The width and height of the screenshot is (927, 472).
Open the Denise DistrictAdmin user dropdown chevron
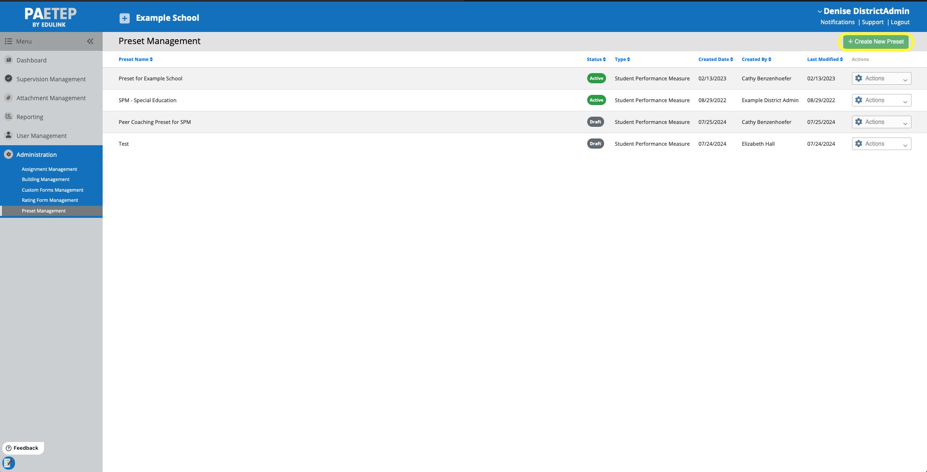pyautogui.click(x=820, y=12)
